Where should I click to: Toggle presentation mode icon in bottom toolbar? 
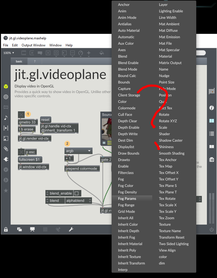pos(32,229)
